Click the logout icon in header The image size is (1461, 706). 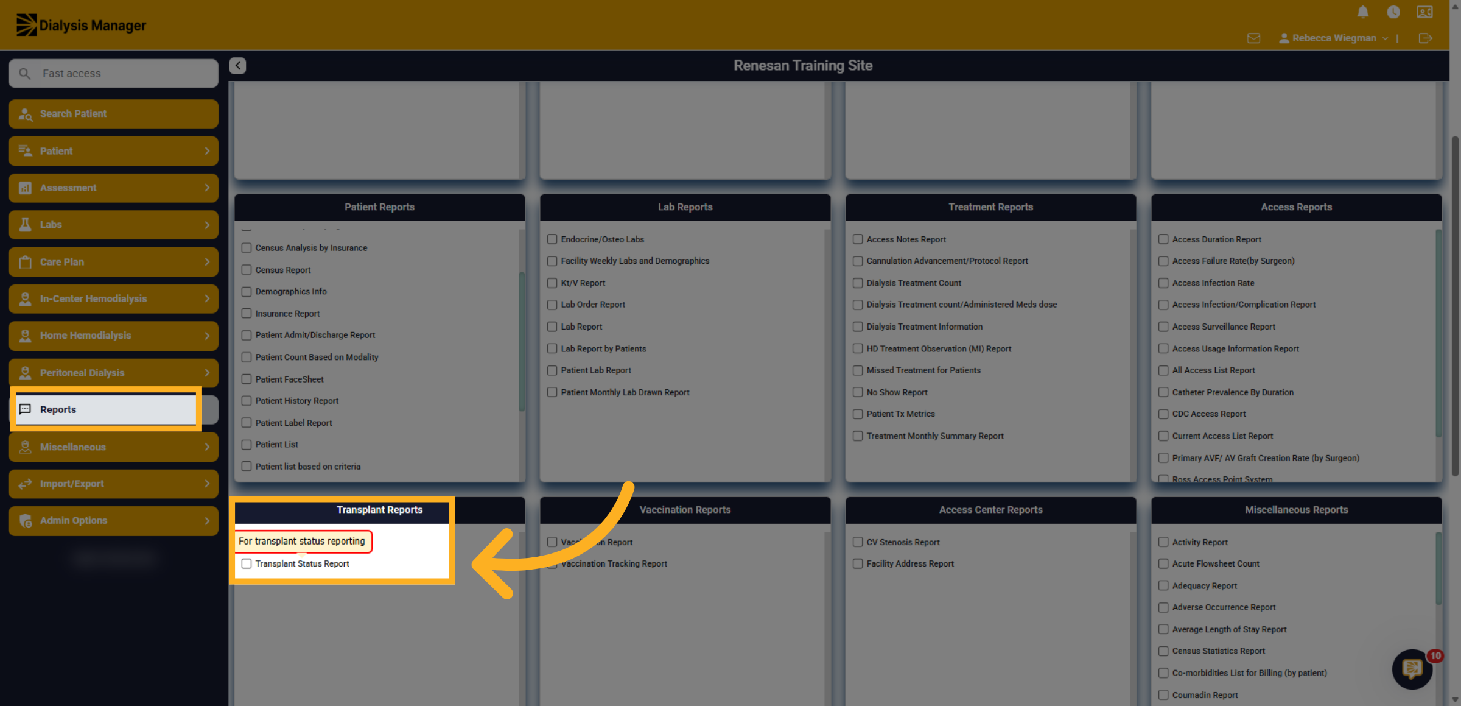1425,38
